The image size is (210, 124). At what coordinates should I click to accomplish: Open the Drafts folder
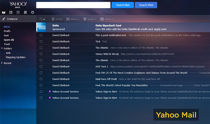coord(7,31)
